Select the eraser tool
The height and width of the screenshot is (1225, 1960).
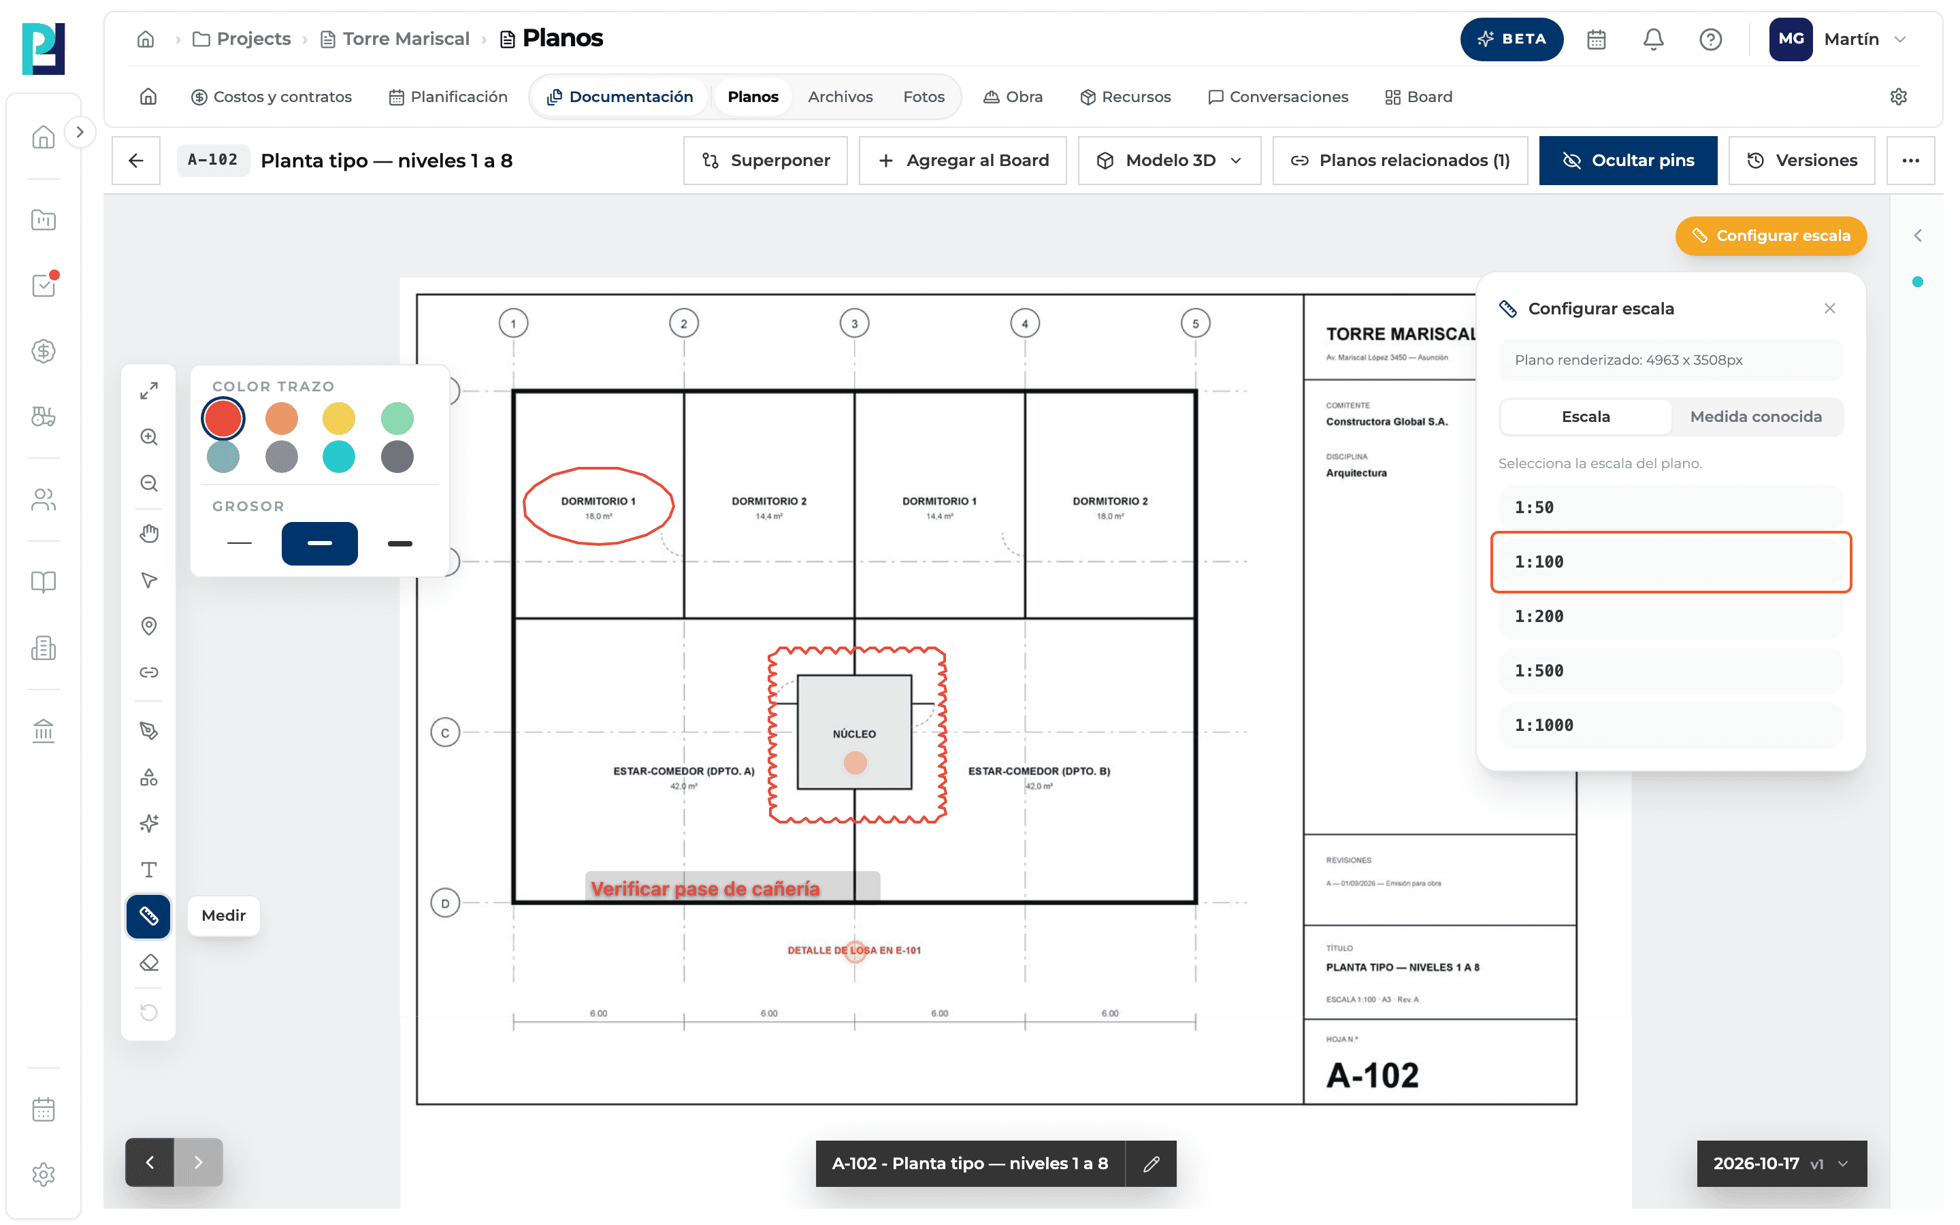pos(148,962)
